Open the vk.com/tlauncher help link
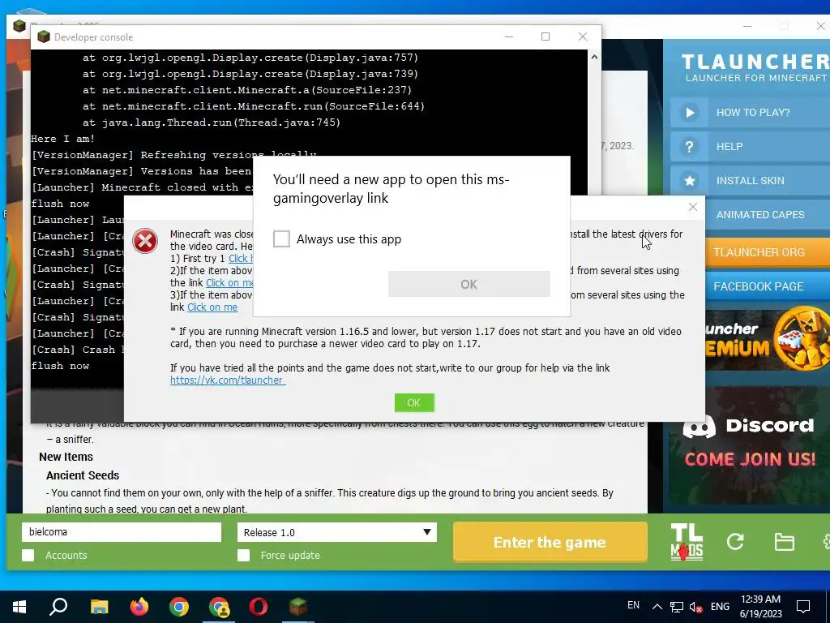The height and width of the screenshot is (623, 830). 228,380
